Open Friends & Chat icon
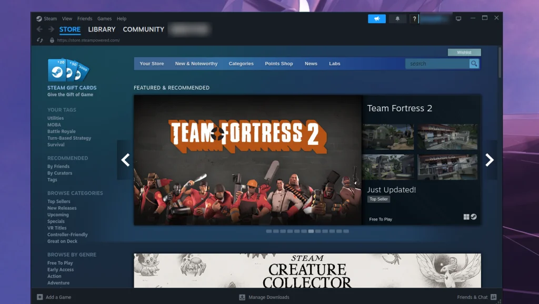This screenshot has width=539, height=304. click(494, 297)
